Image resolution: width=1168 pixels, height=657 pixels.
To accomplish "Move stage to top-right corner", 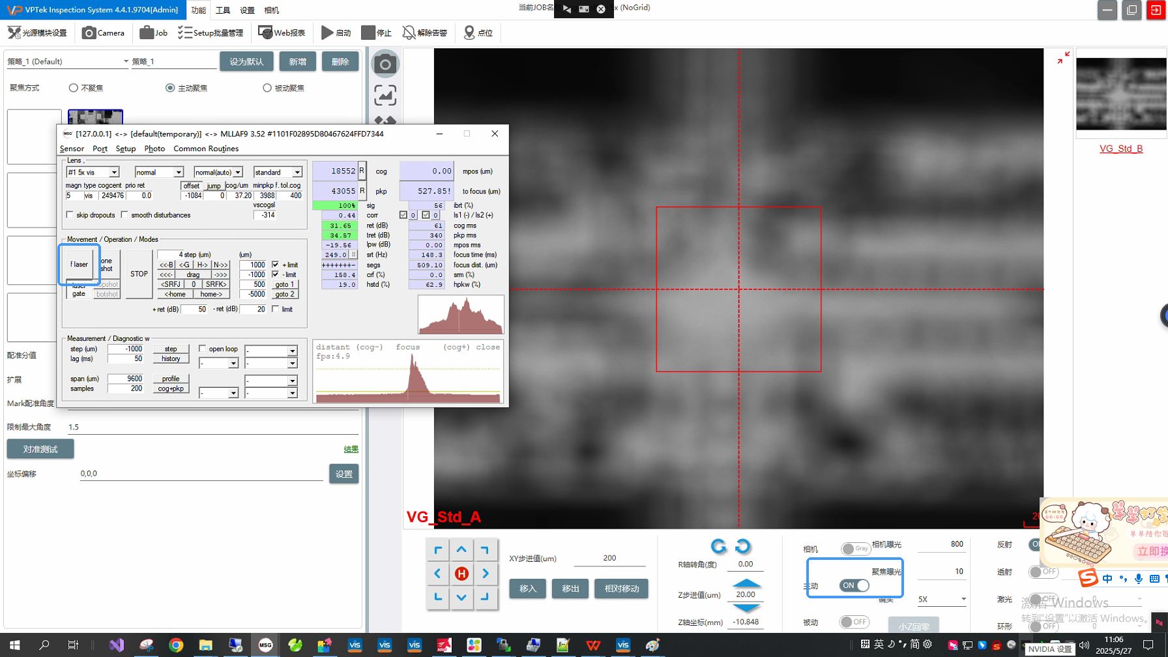I will [485, 550].
